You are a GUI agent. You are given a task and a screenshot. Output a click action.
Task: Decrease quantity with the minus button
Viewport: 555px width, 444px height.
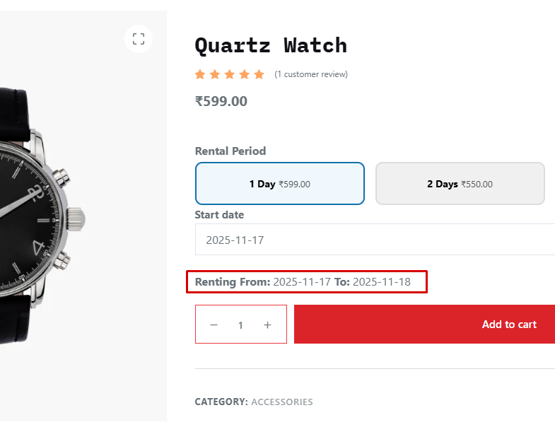(x=214, y=325)
